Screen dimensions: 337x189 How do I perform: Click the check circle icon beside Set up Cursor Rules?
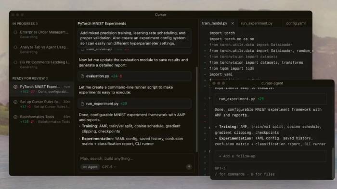coord(15,102)
